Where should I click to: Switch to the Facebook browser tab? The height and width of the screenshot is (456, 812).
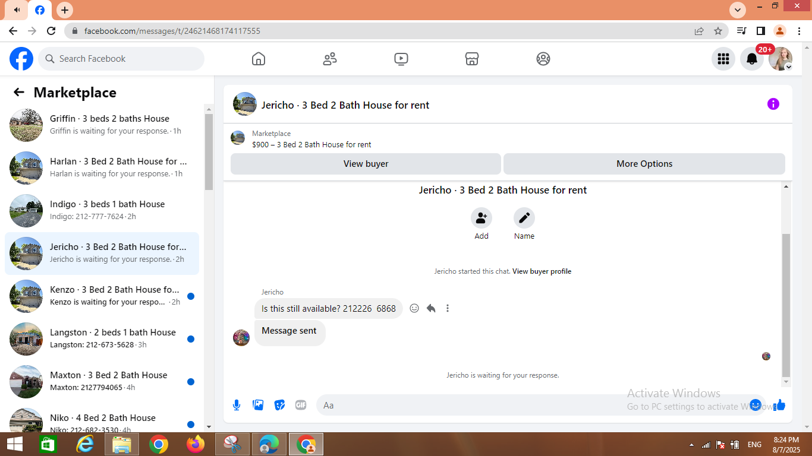[40, 10]
